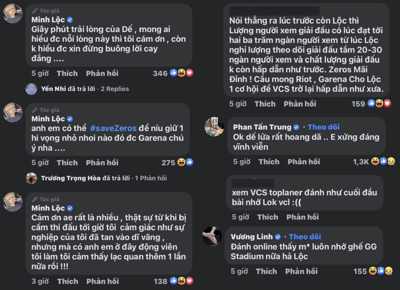Click Minh Lộc's verified badge on first comment

(x=70, y=20)
